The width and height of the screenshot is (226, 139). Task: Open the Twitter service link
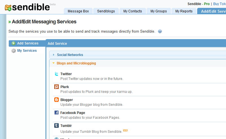(x=66, y=74)
